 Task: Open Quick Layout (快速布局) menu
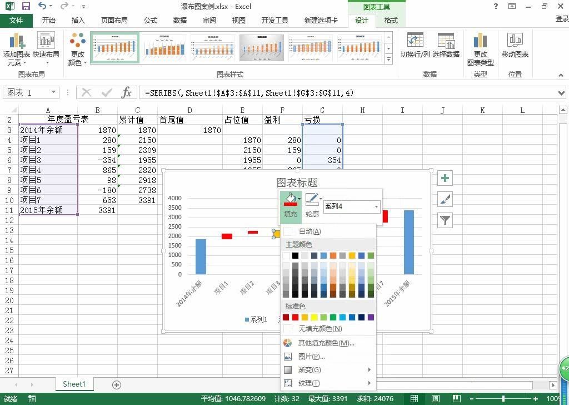coord(46,48)
